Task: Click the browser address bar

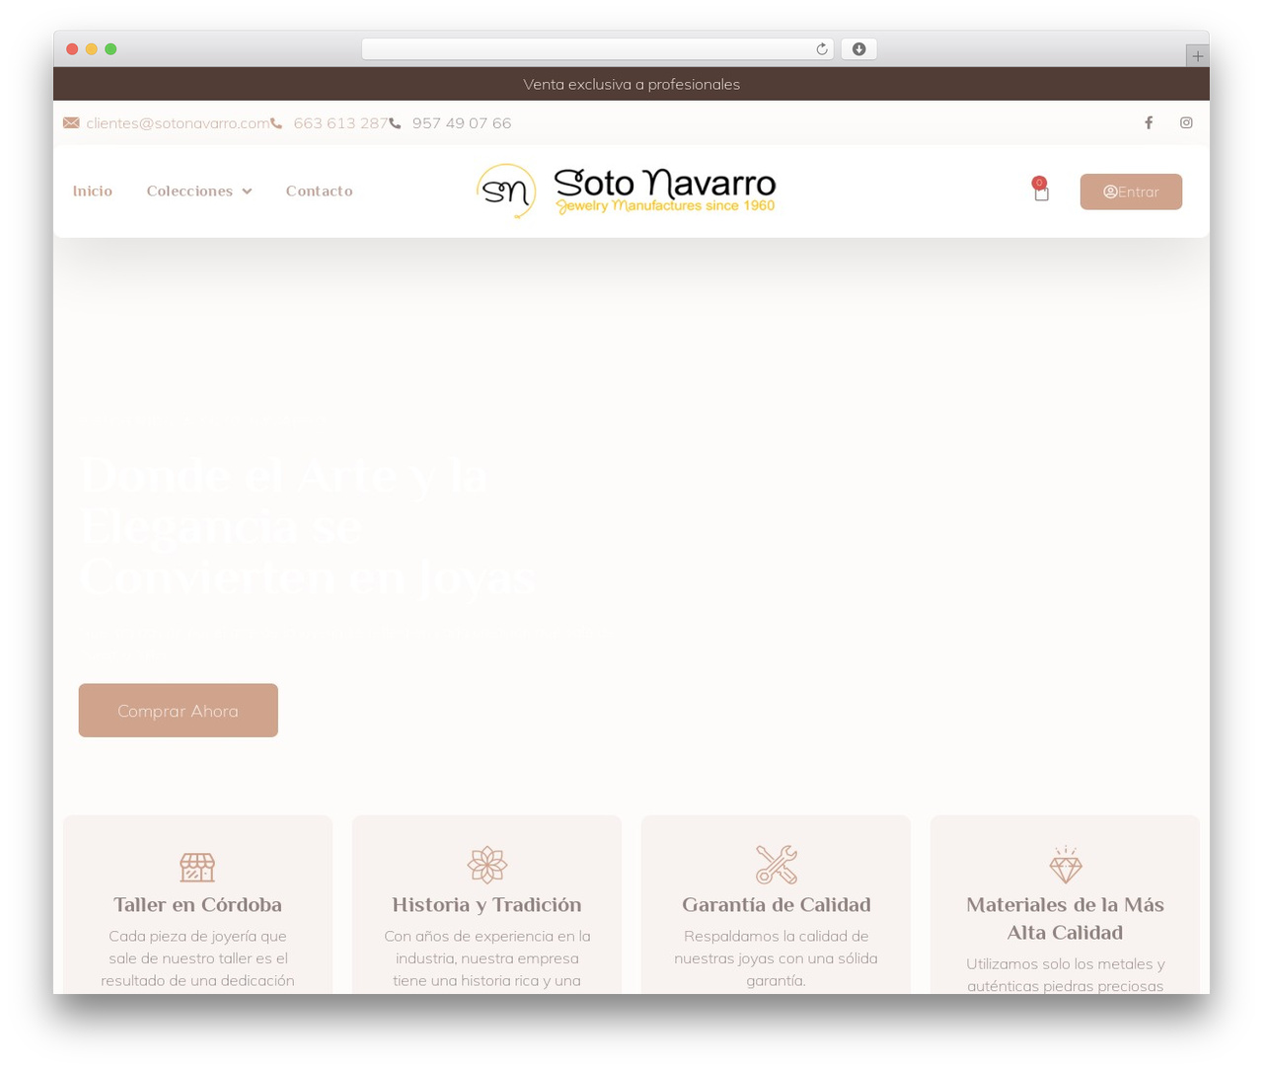Action: [597, 49]
